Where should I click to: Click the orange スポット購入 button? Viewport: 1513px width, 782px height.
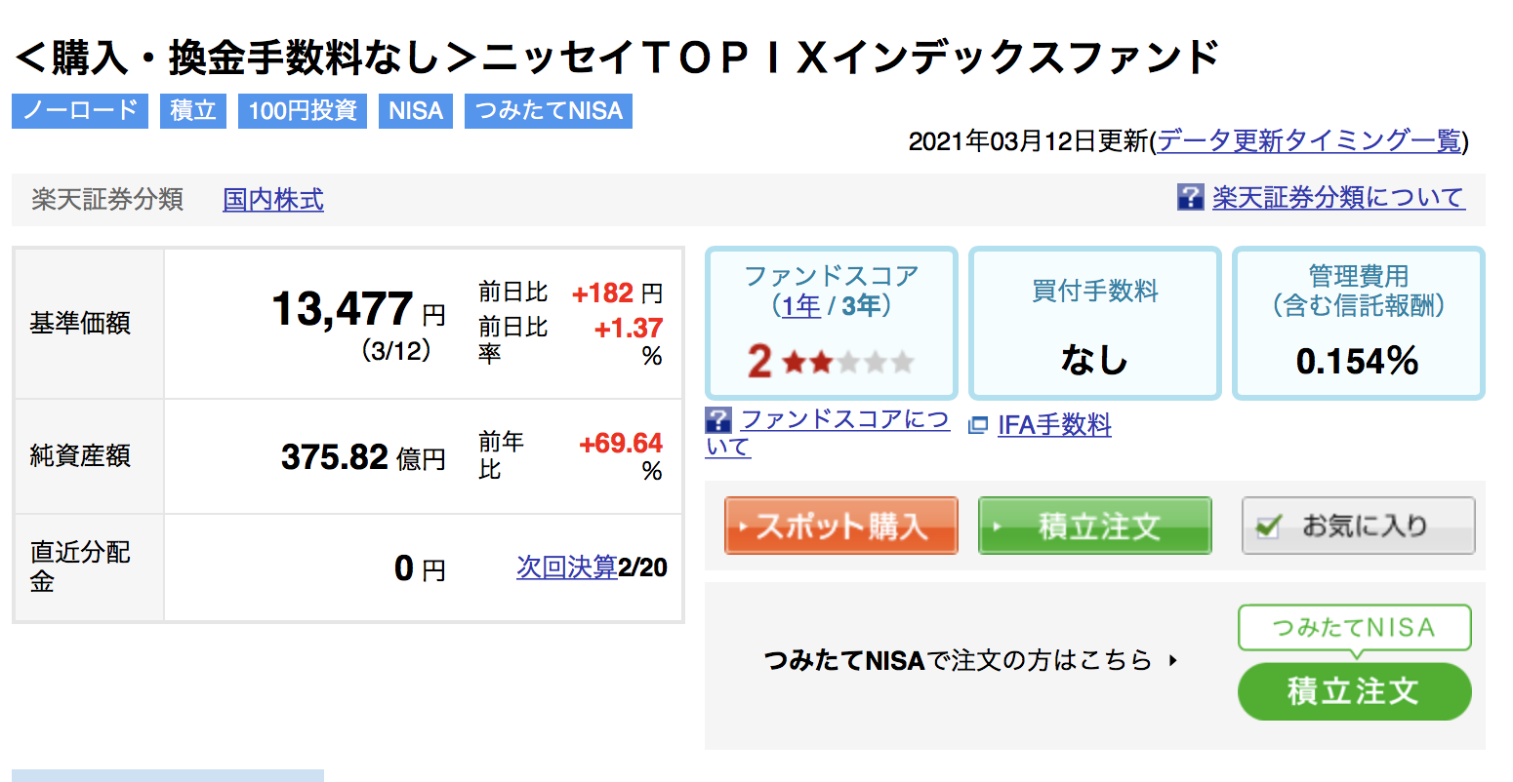[840, 526]
